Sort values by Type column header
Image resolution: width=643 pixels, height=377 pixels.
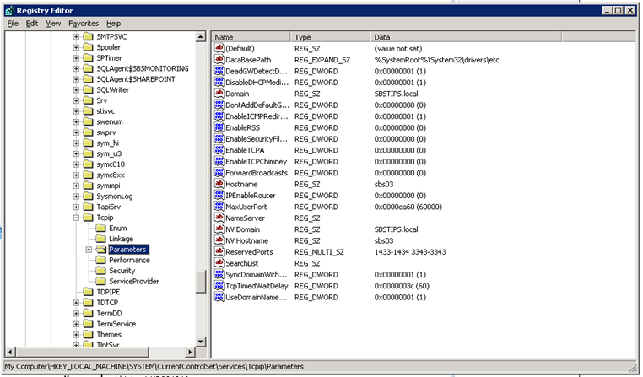pos(330,38)
